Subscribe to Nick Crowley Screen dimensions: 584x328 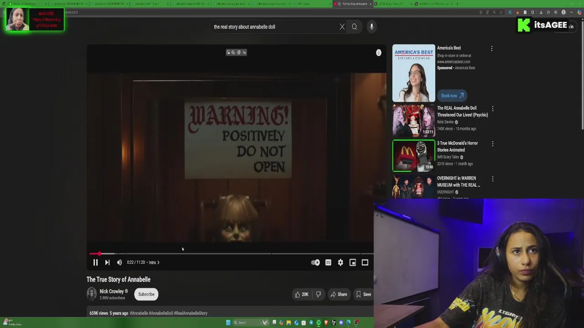tap(146, 294)
